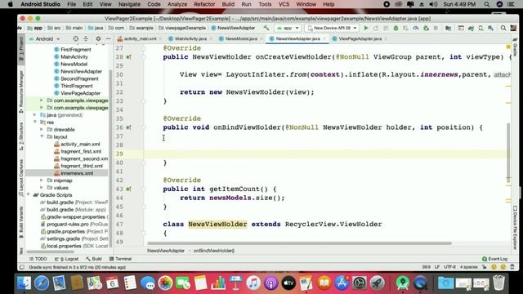This screenshot has height=294, width=523.
Task: Open the New Device API 26 dropdown
Action: [332, 28]
